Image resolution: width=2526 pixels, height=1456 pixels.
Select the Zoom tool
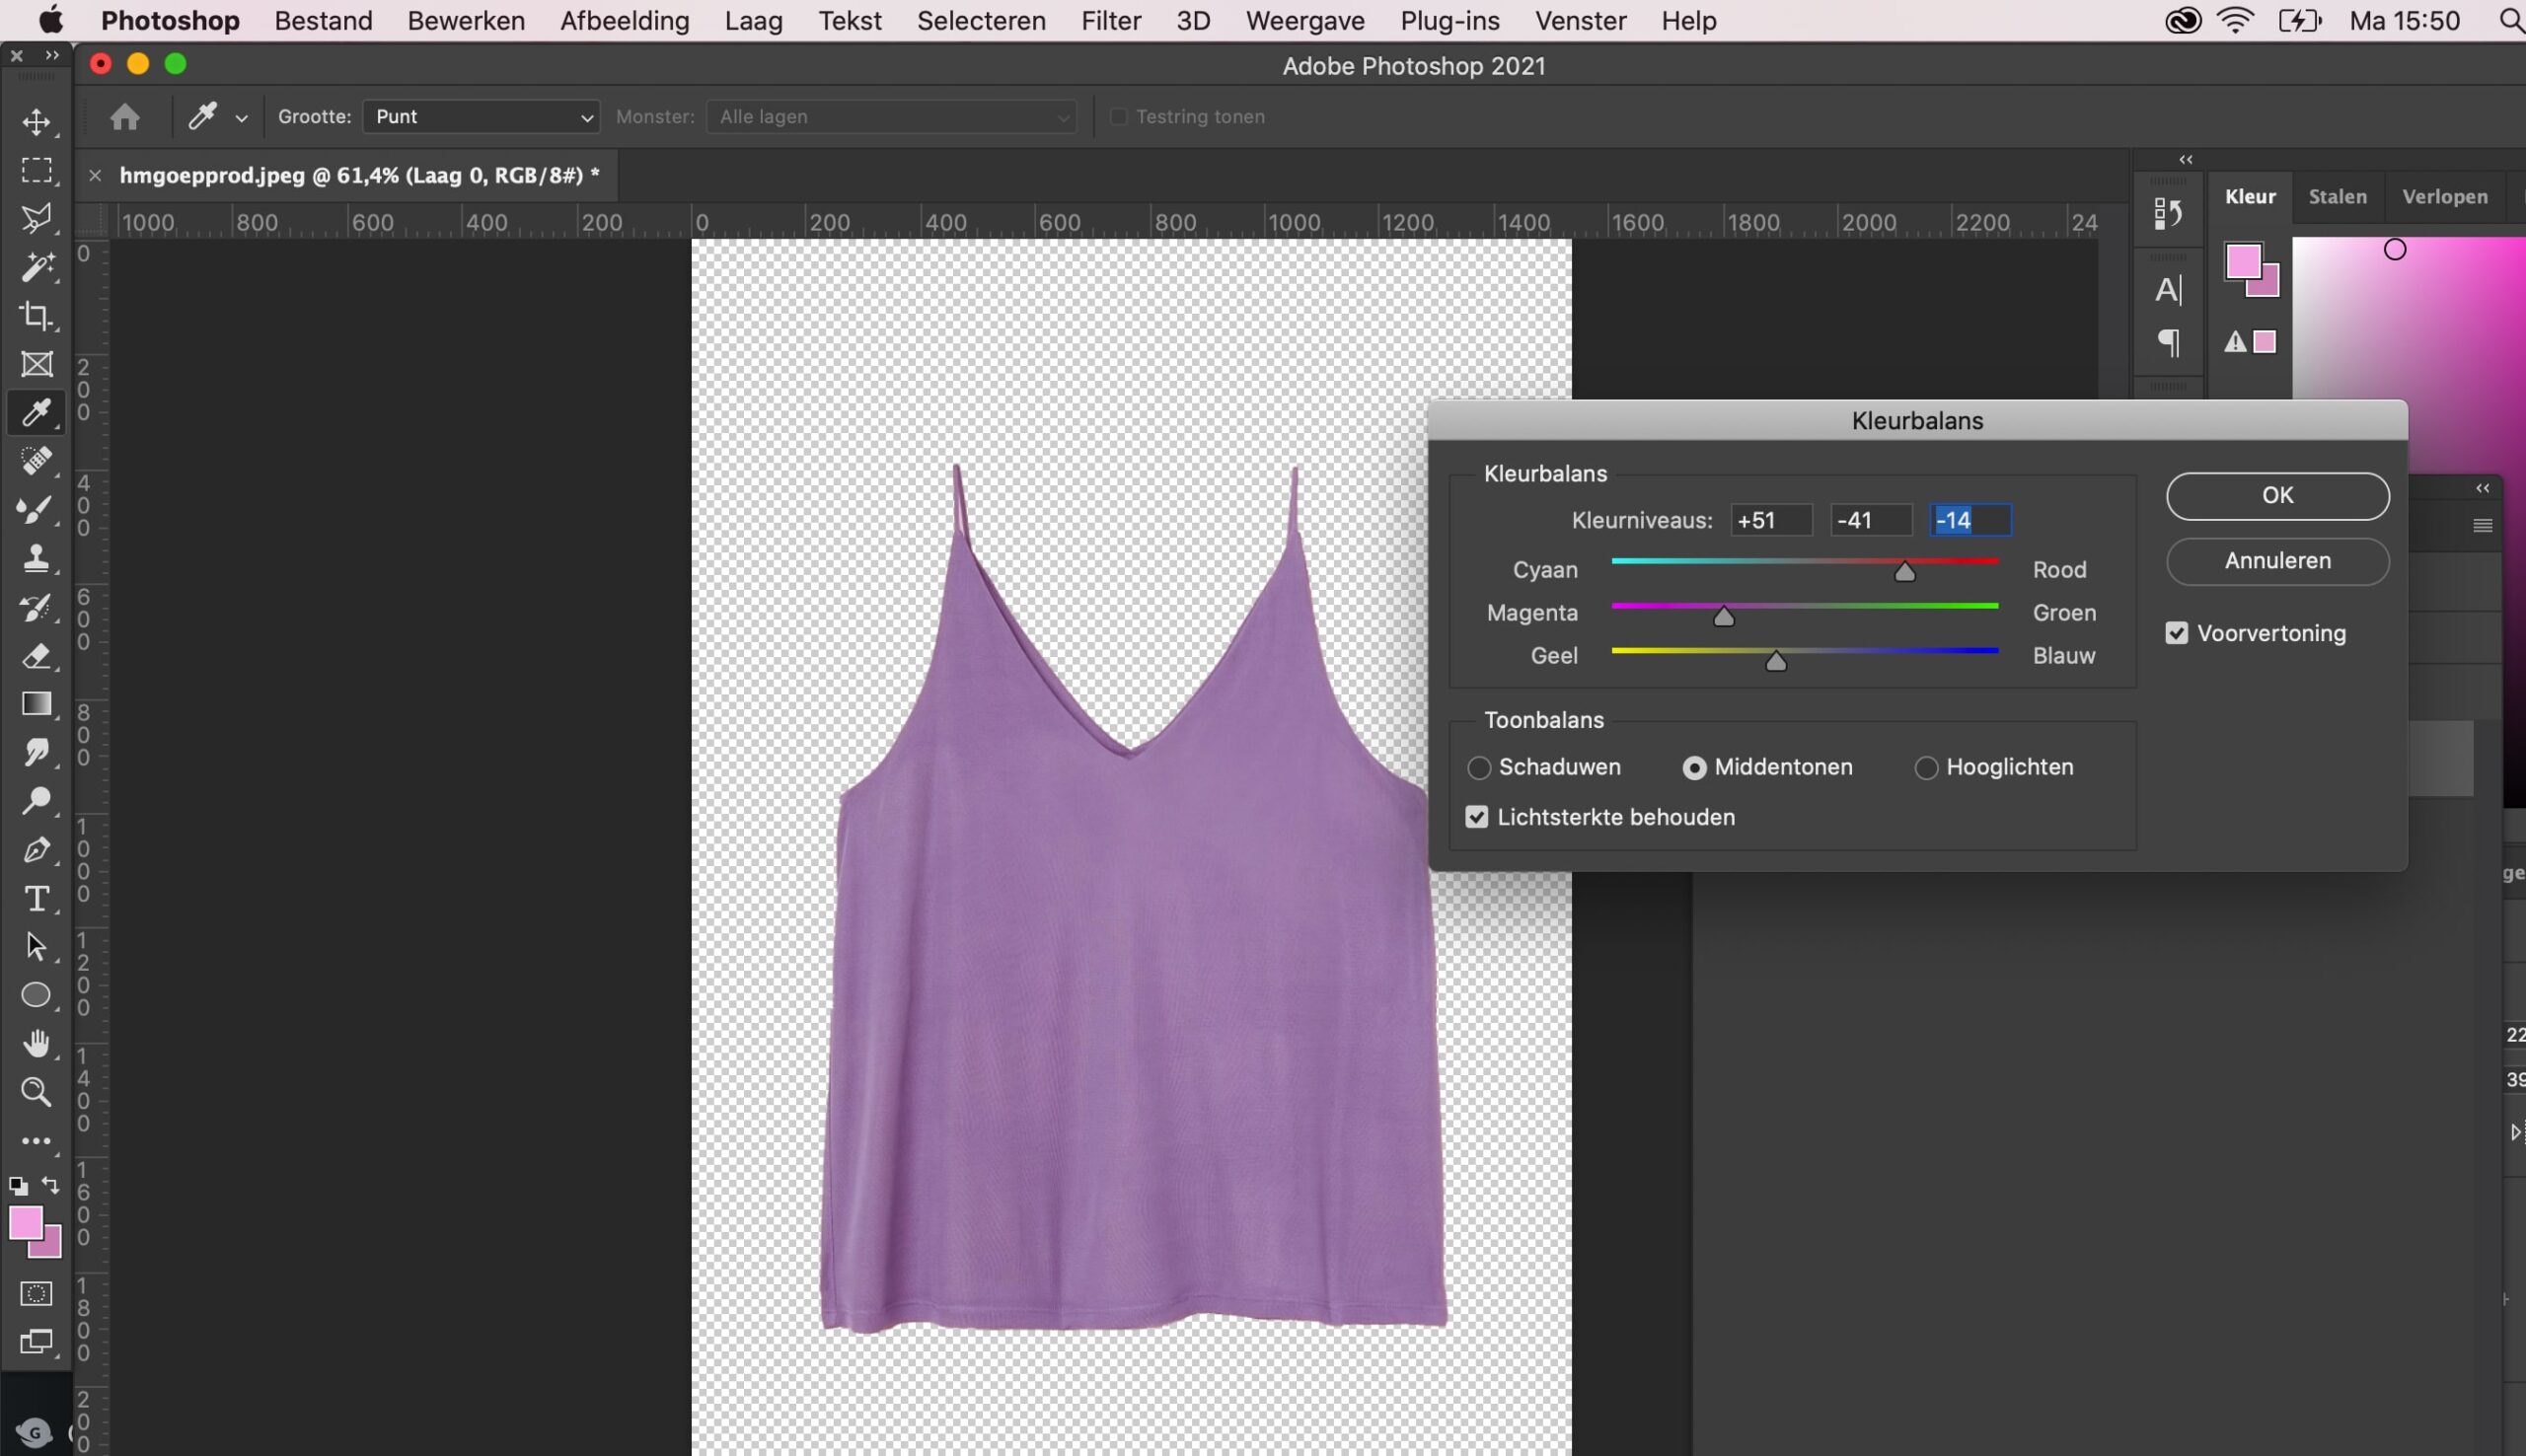pyautogui.click(x=37, y=1092)
